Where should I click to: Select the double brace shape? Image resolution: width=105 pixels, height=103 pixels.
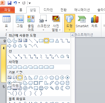pyautogui.click(x=20, y=93)
